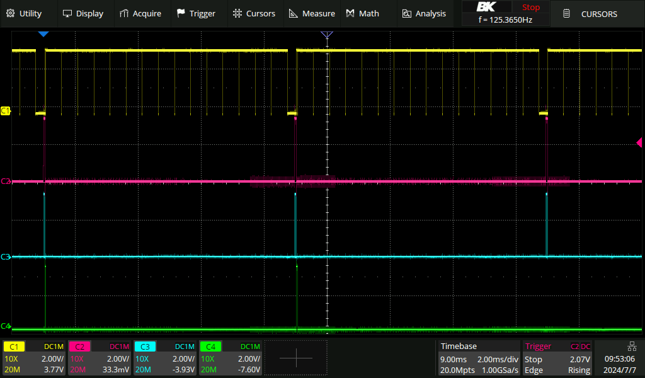The image size is (645, 378).
Task: Click the 2.00ms/div timebase value
Action: click(498, 359)
